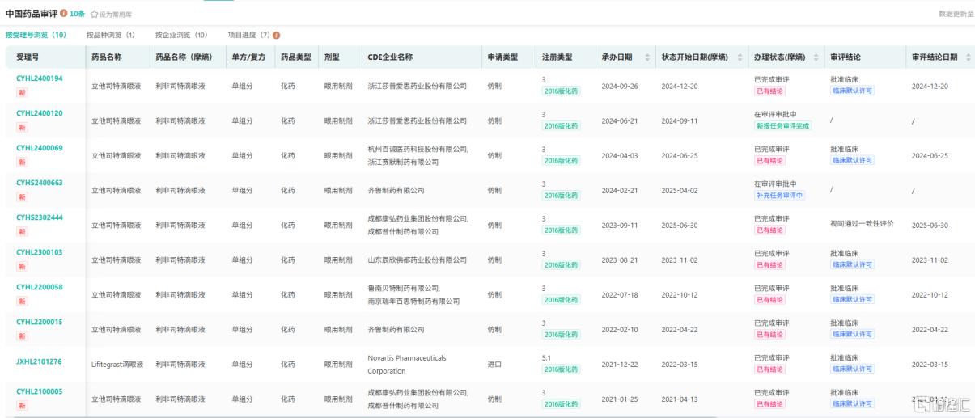975x418 pixels.
Task: Click the star icon to 设为常用库
Action: [94, 15]
